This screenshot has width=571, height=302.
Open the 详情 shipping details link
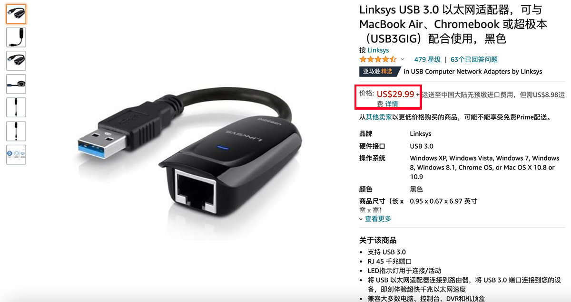pyautogui.click(x=392, y=104)
